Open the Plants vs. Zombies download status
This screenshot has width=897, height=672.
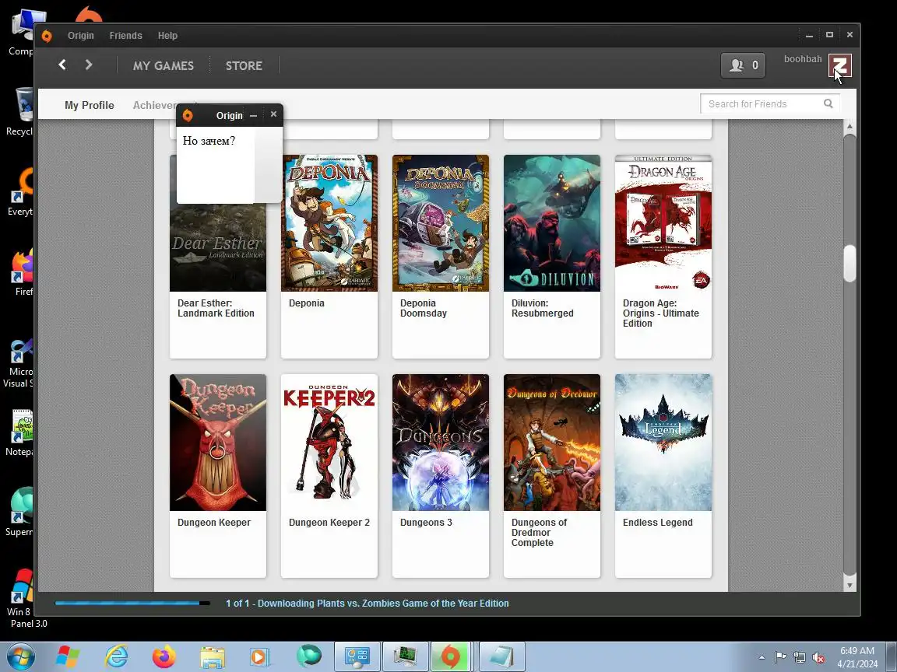(368, 604)
